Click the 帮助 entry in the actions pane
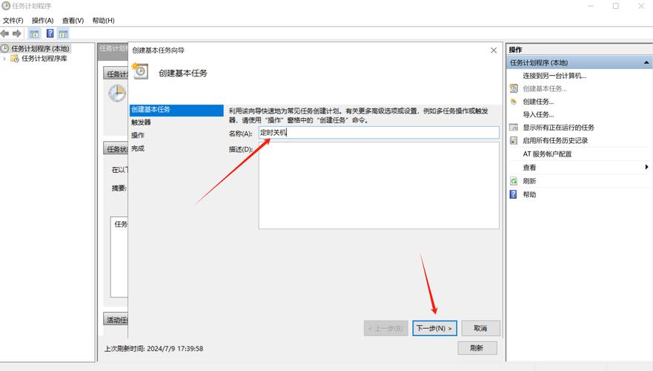Image resolution: width=653 pixels, height=371 pixels. 529,194
